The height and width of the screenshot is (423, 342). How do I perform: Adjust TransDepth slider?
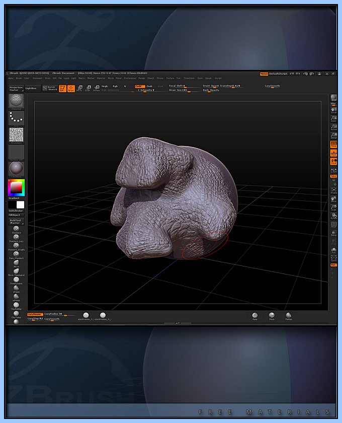point(231,86)
